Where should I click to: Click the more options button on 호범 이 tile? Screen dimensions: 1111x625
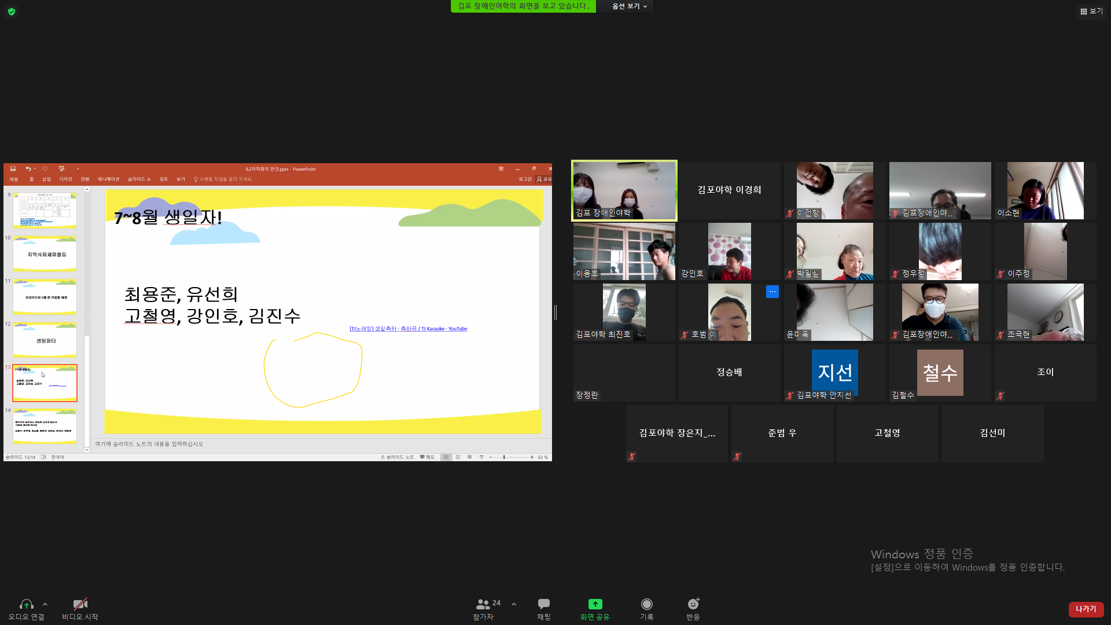click(772, 292)
